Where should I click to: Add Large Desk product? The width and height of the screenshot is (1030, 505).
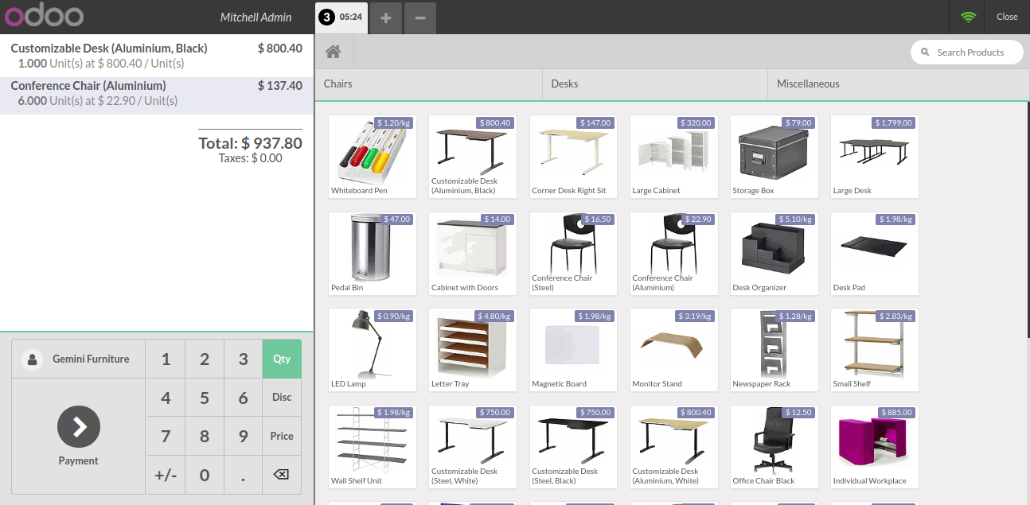click(x=875, y=157)
